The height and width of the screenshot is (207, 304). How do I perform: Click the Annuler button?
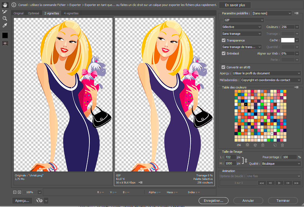pos(248,201)
